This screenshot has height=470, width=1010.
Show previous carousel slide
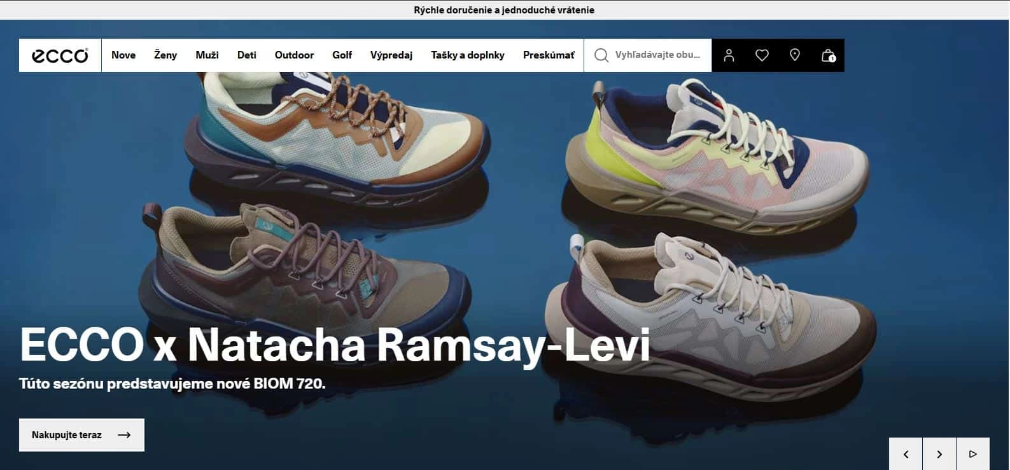[906, 454]
